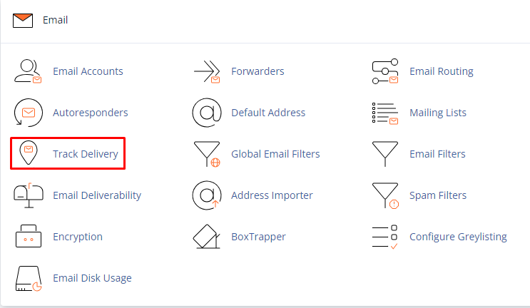The image size is (530, 308).
Task: Click the Autoresponders icon
Action: (29, 113)
